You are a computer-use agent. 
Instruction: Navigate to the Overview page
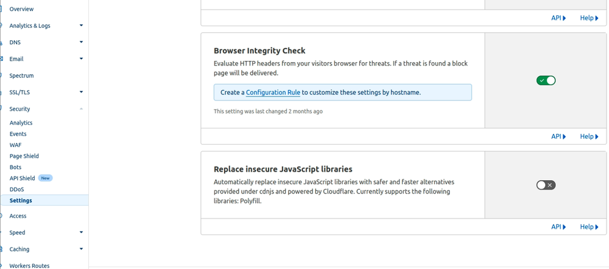tap(21, 9)
